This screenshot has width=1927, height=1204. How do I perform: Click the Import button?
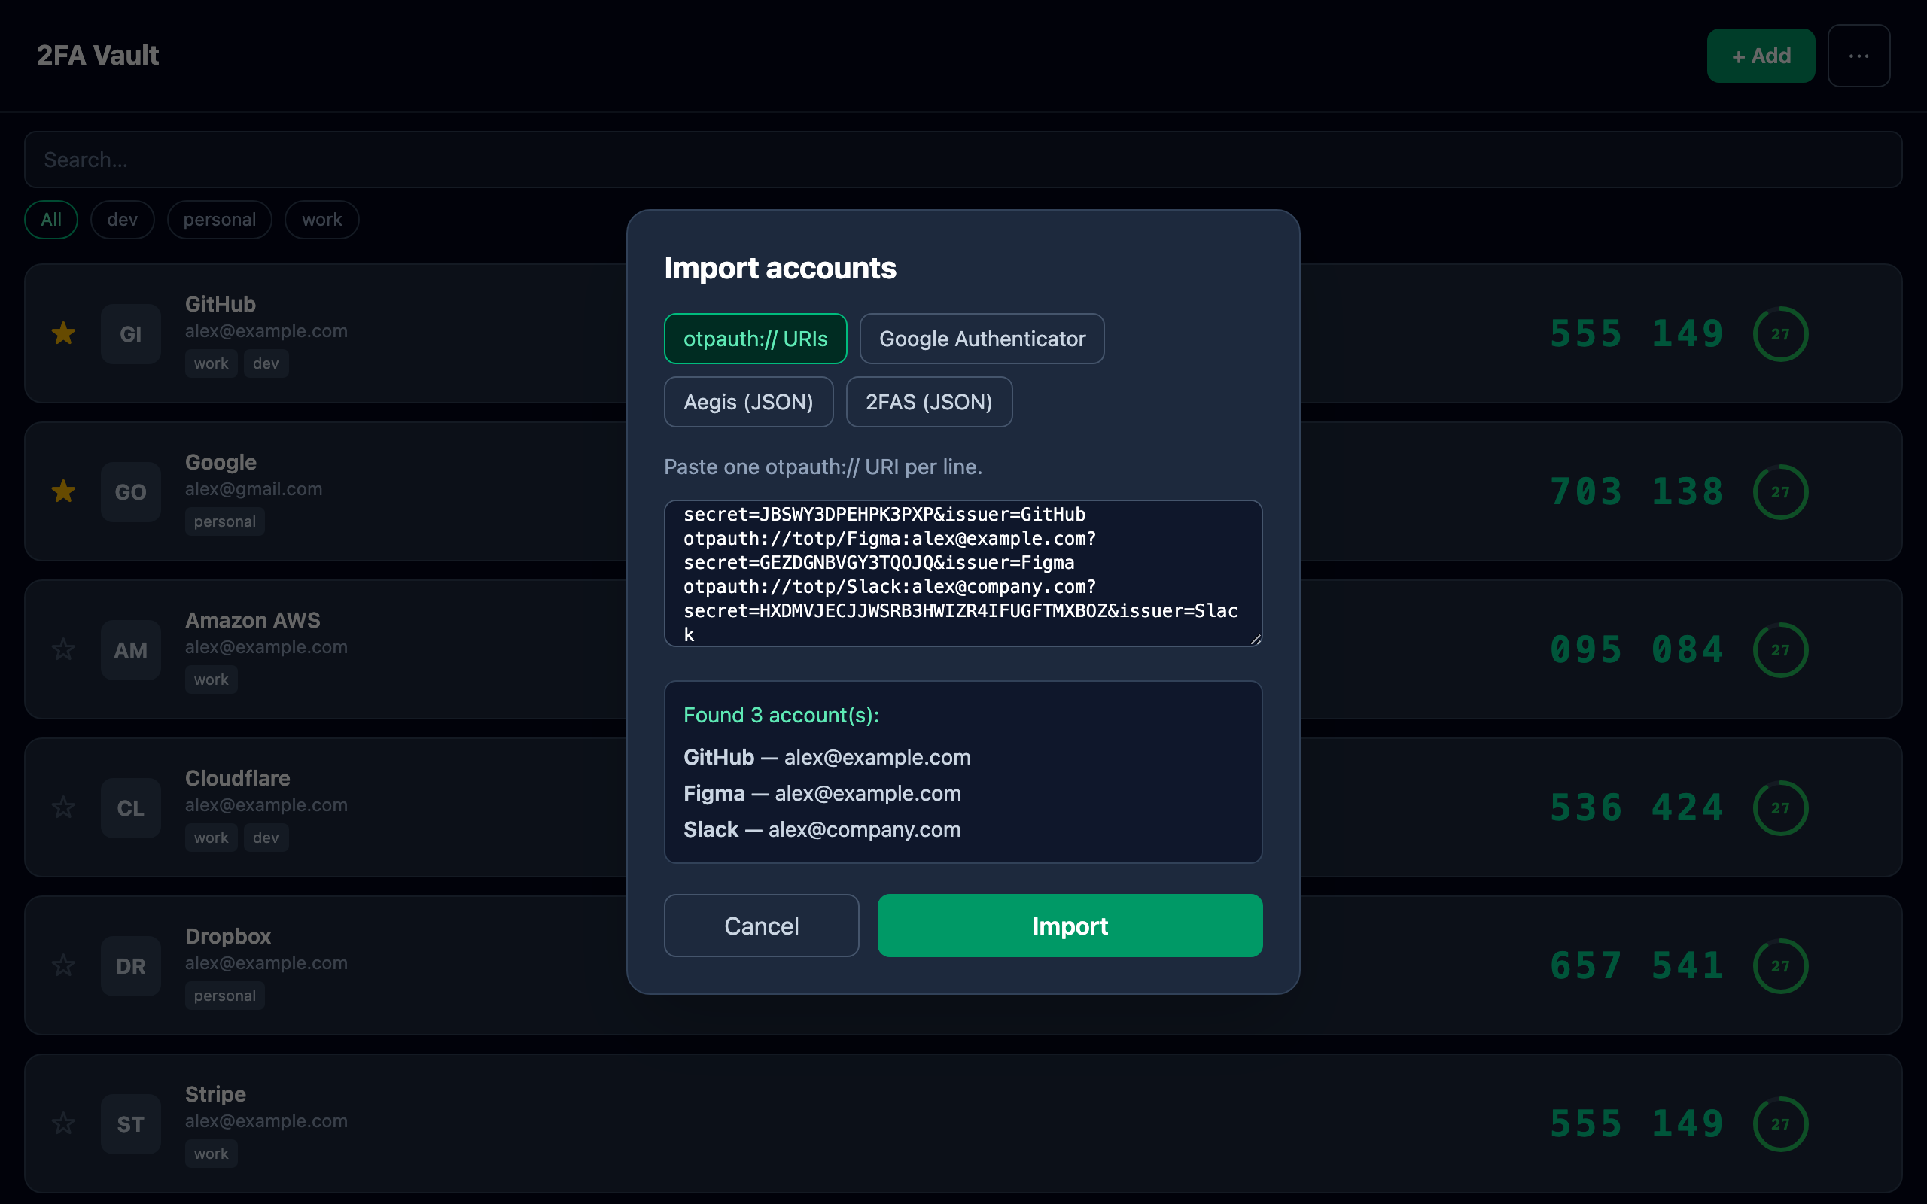(x=1070, y=926)
